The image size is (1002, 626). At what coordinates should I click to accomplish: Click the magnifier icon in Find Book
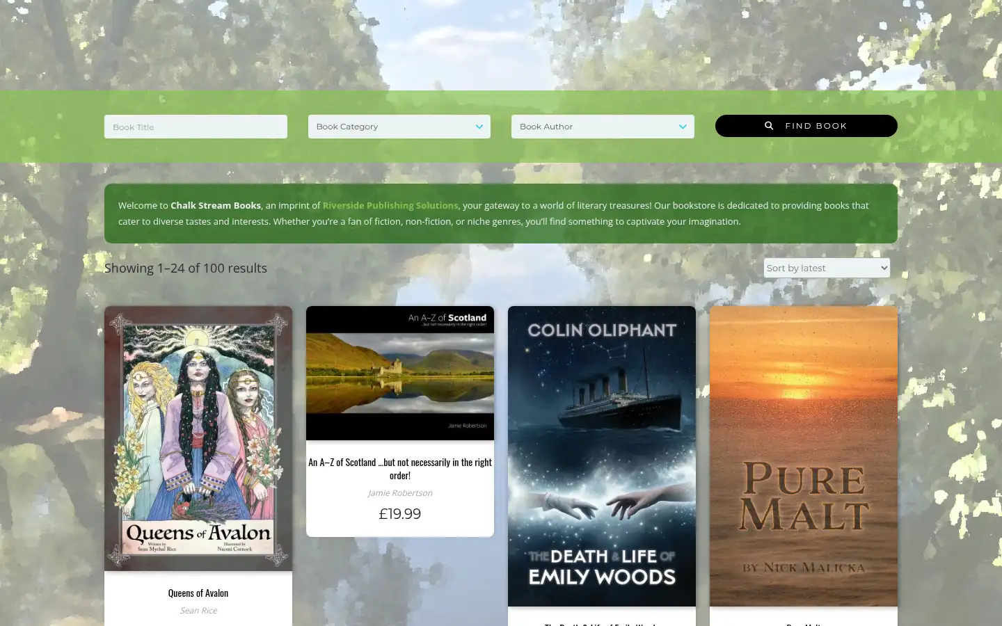tap(769, 126)
